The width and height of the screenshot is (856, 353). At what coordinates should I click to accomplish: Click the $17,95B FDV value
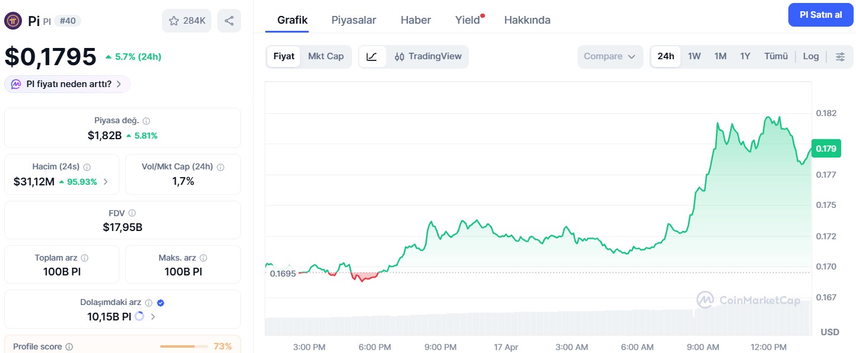point(122,227)
